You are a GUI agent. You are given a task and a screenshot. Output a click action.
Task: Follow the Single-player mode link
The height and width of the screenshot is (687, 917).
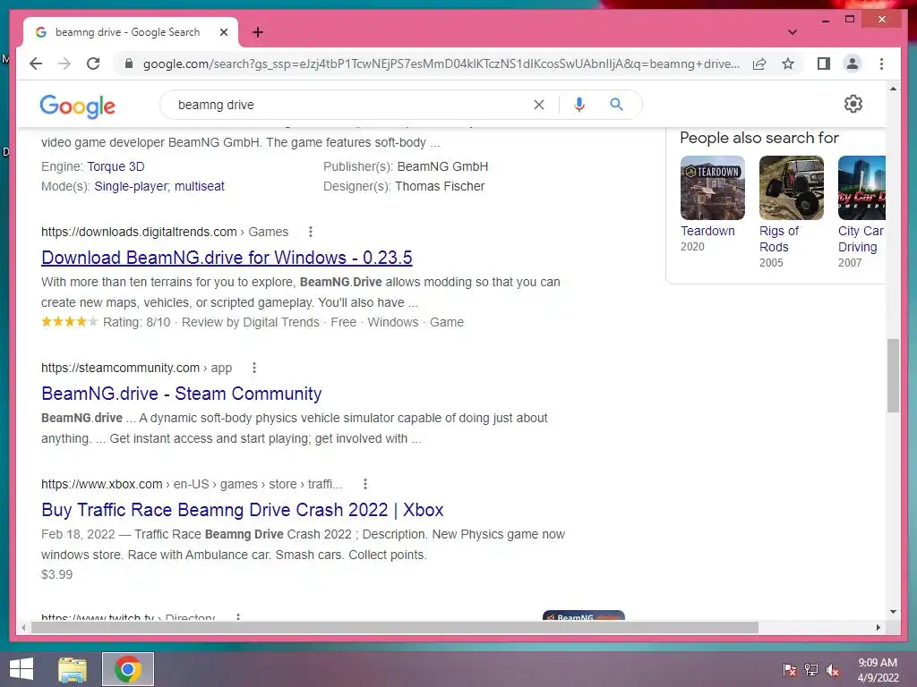[x=132, y=186]
